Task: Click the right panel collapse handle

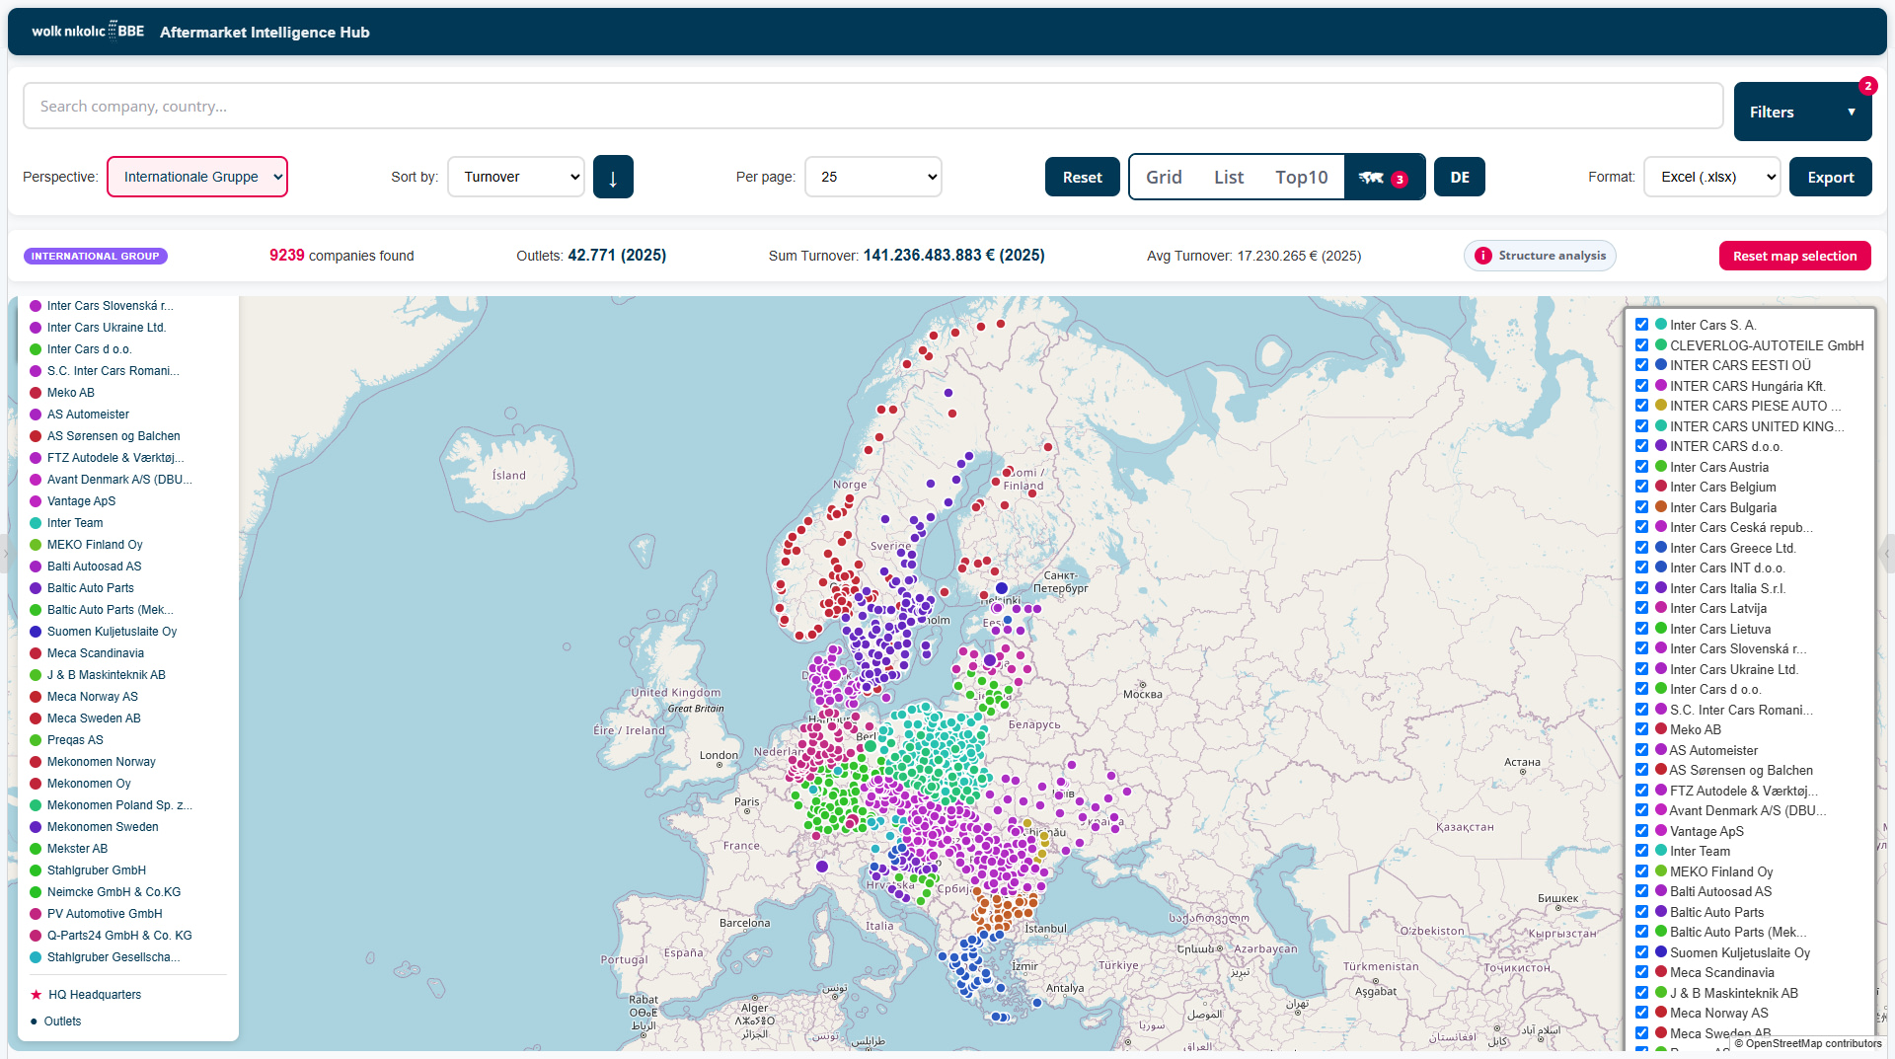Action: pyautogui.click(x=1889, y=553)
